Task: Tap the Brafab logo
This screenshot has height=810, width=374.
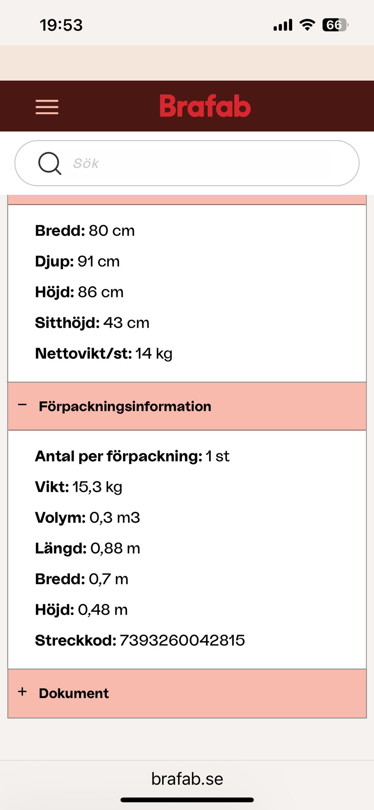Action: [x=205, y=106]
